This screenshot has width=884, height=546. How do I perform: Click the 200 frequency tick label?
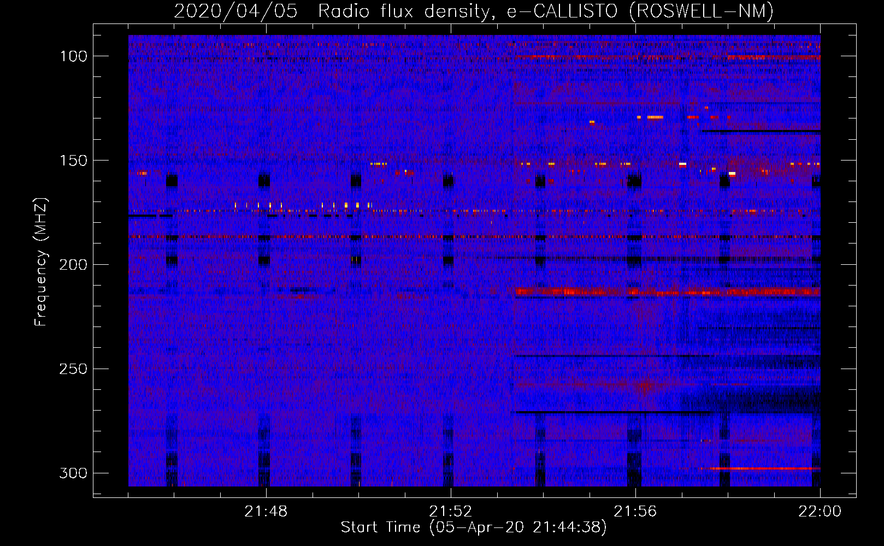point(73,265)
